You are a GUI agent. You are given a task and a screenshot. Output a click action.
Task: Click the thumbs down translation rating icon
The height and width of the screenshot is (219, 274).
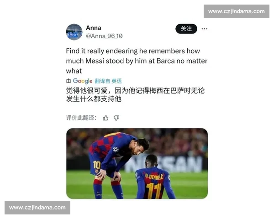116,118
